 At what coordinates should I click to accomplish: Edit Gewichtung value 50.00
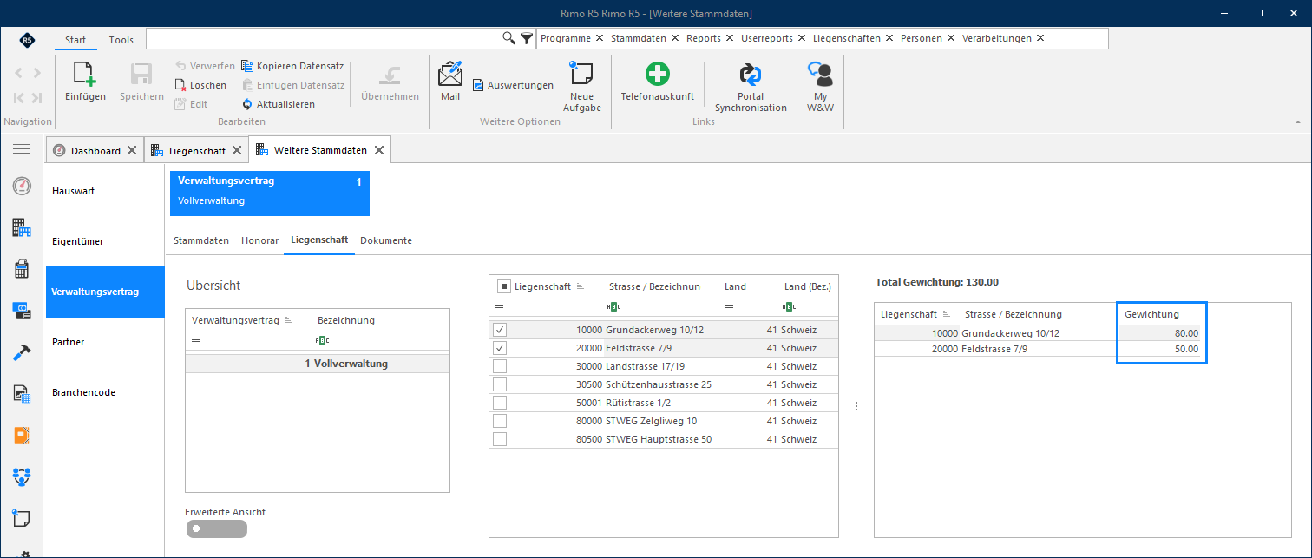pos(1159,349)
